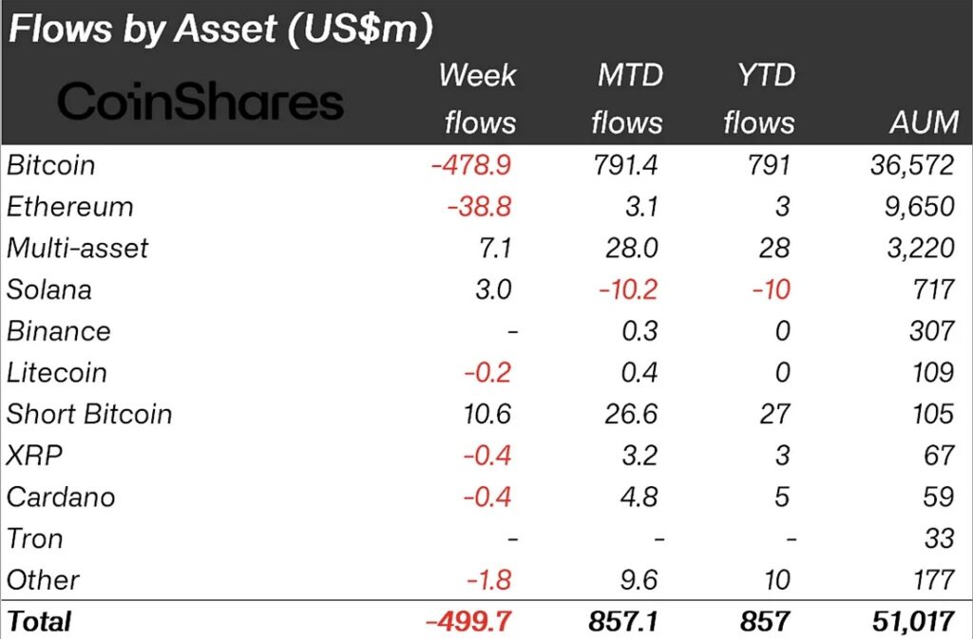Select the Week flows column header

pos(478,98)
